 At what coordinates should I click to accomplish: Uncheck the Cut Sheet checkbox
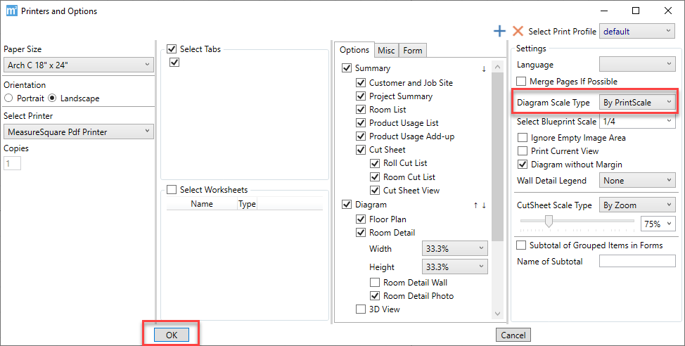click(x=361, y=150)
